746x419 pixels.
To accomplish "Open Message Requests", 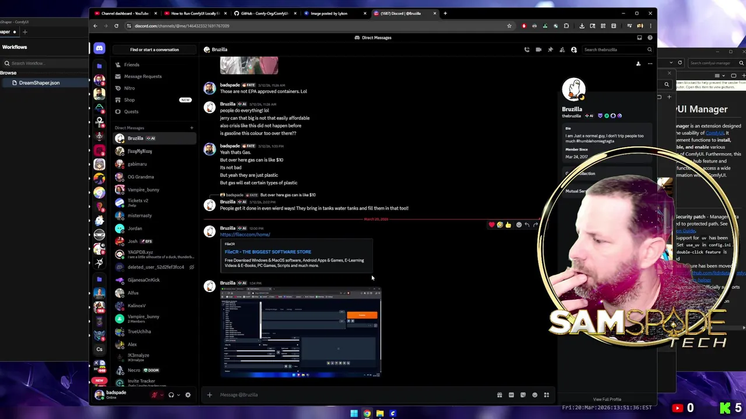I will (154, 76).
